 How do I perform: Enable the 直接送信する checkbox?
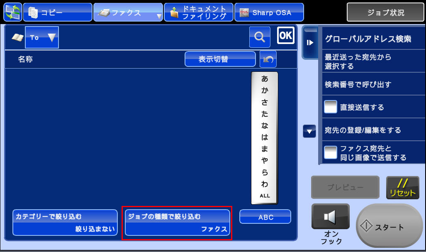click(330, 107)
